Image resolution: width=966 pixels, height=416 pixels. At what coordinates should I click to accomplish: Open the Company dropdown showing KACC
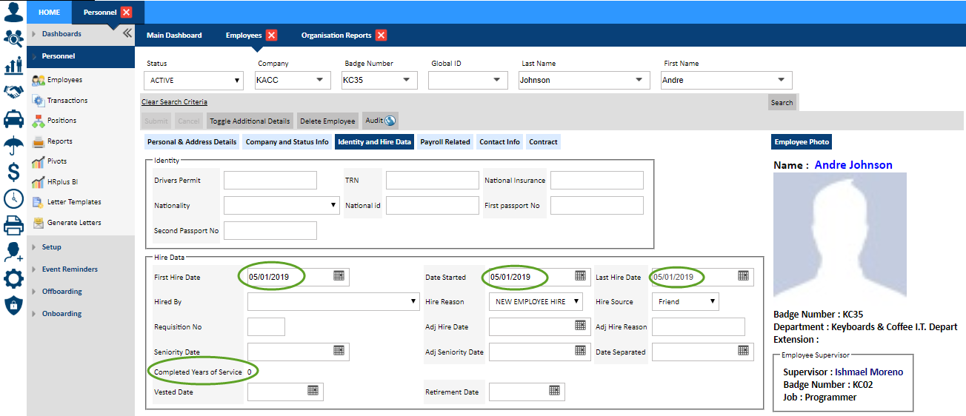292,80
